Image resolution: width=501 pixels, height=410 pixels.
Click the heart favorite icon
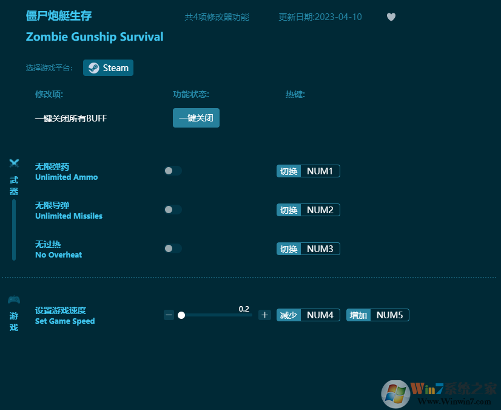tap(391, 17)
